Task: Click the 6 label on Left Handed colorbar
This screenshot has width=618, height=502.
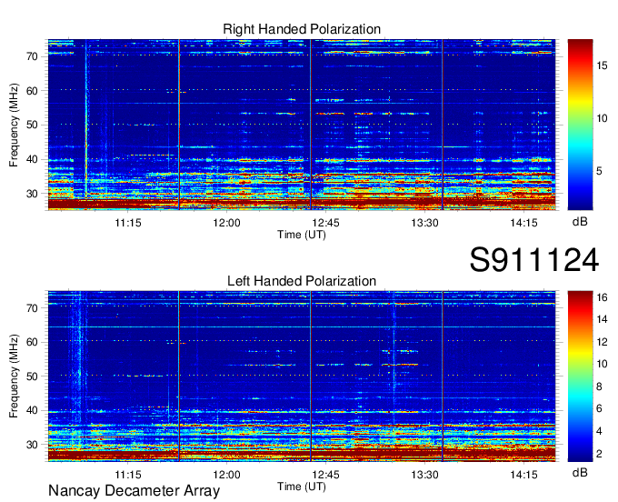Action: (599, 408)
